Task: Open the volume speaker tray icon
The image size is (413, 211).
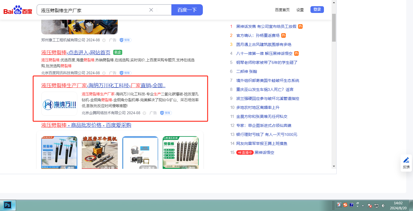Action: (x=383, y=206)
